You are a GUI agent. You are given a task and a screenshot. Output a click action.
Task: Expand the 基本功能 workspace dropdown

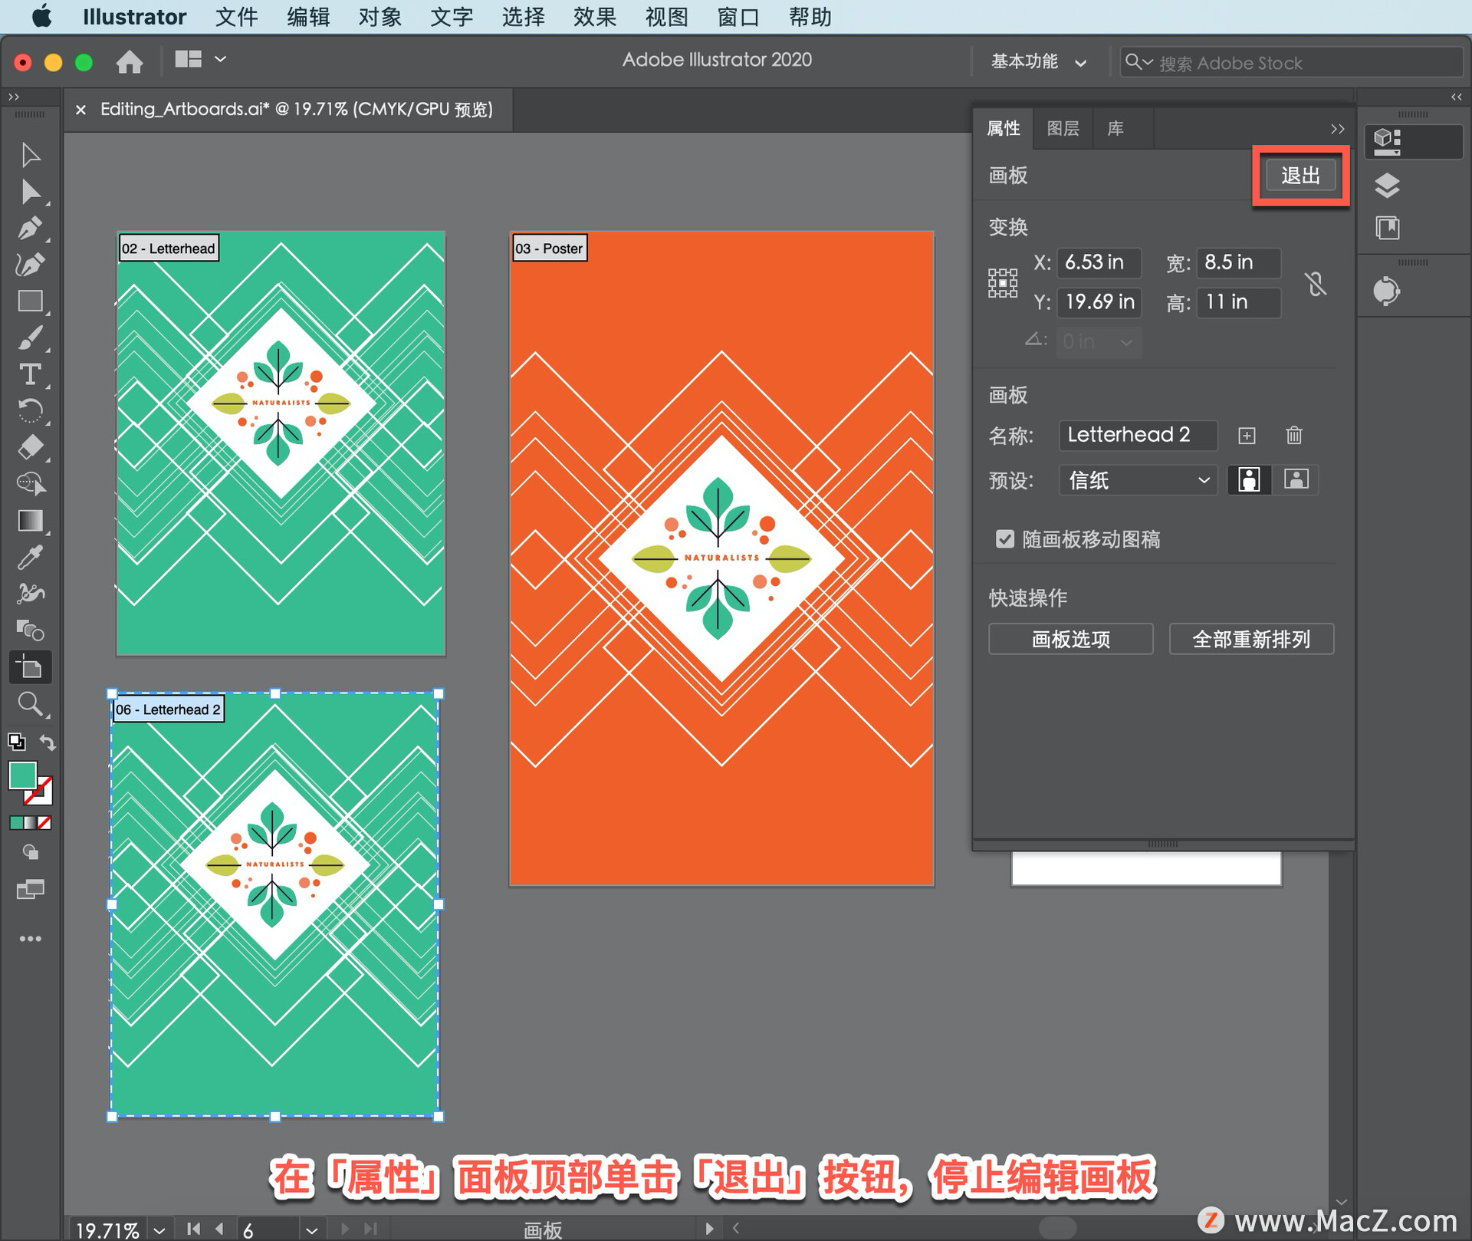click(1038, 62)
